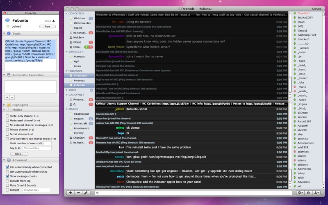The image size is (328, 205).
Task: Click the blue info icon in Topic header
Action: 9,34
